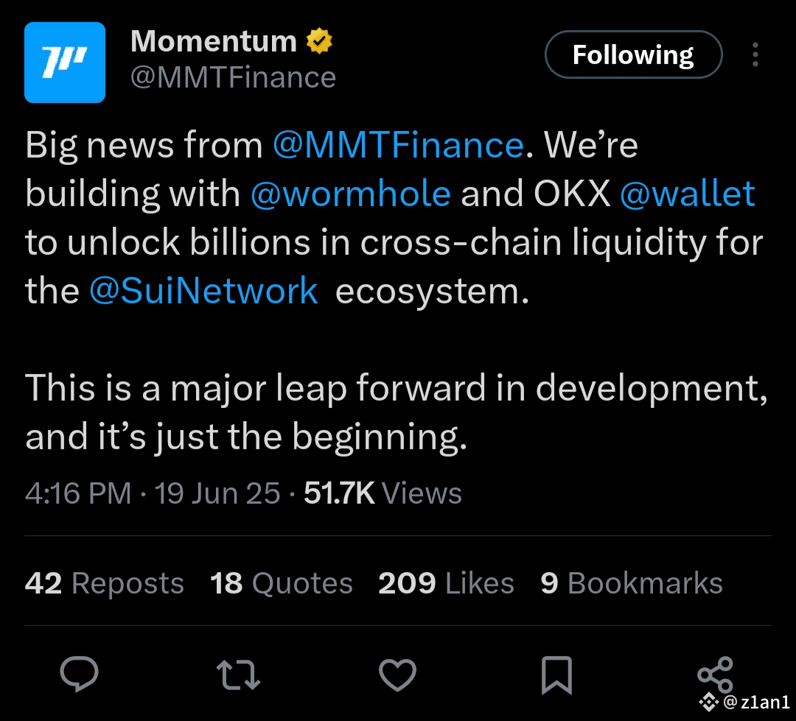Click the repost icon
Image resolution: width=796 pixels, height=721 pixels.
pos(238,675)
